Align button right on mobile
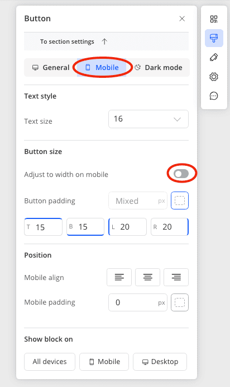Image resolution: width=230 pixels, height=387 pixels. click(176, 277)
